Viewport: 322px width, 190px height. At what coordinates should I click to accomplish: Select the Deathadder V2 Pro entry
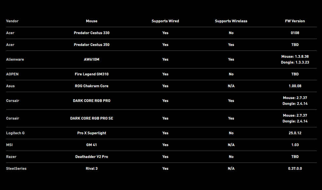[92, 157]
